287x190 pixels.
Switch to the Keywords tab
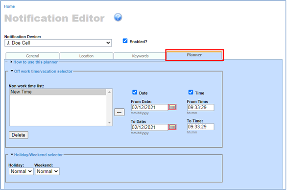click(140, 56)
